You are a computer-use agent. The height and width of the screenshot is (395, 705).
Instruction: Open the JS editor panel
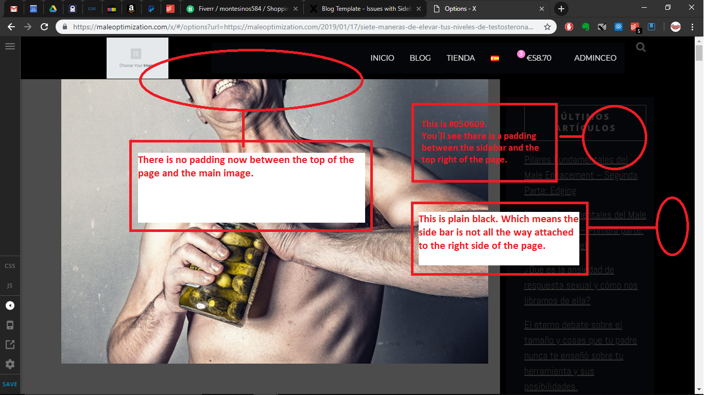pos(10,285)
